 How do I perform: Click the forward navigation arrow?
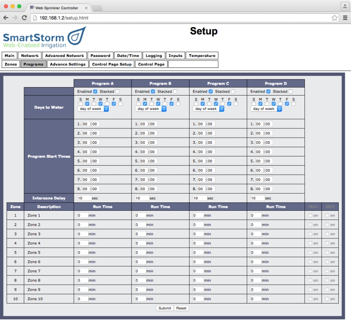[x=15, y=19]
